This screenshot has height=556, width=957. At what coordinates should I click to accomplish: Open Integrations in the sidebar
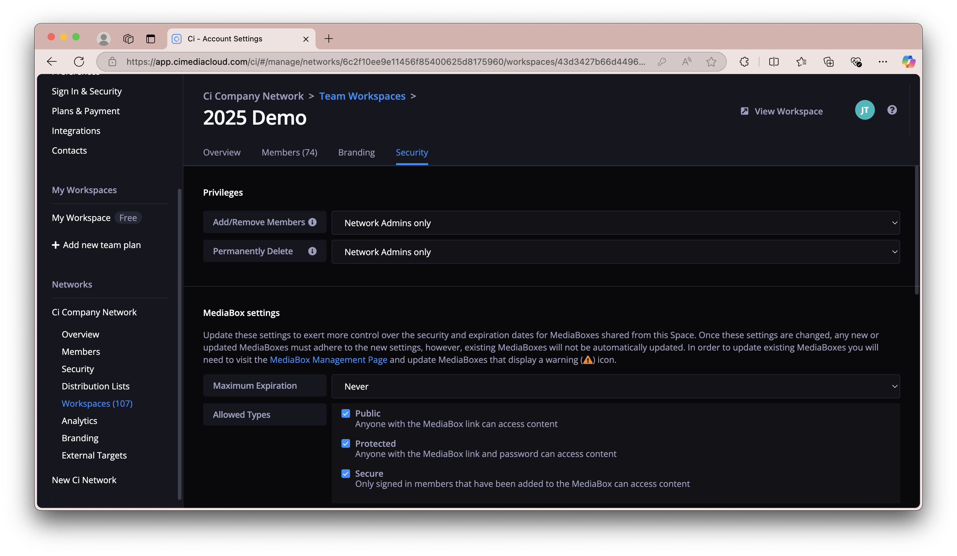pyautogui.click(x=76, y=131)
